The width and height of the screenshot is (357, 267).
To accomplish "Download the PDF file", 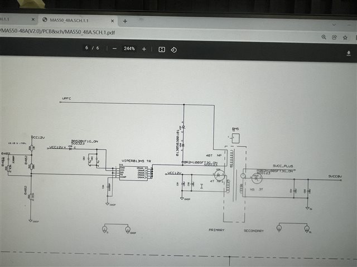I will [348, 53].
